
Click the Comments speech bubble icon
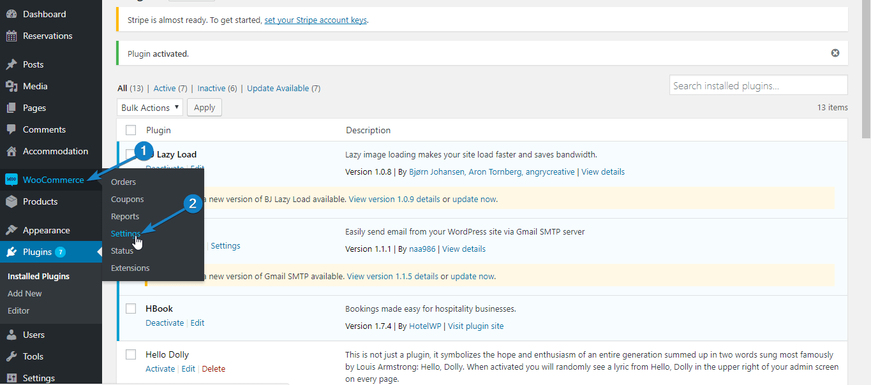(x=11, y=129)
